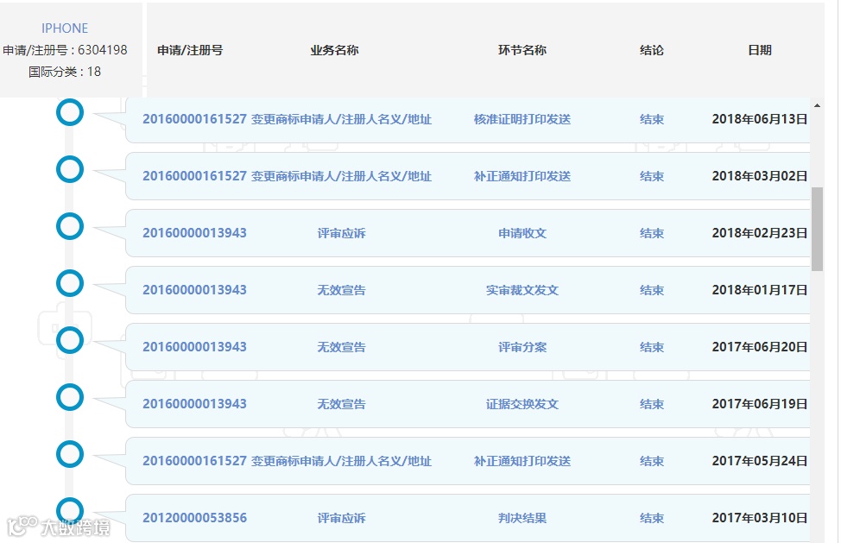Click the timeline circle for 2018年03月02日 row
The height and width of the screenshot is (543, 841).
pos(70,169)
